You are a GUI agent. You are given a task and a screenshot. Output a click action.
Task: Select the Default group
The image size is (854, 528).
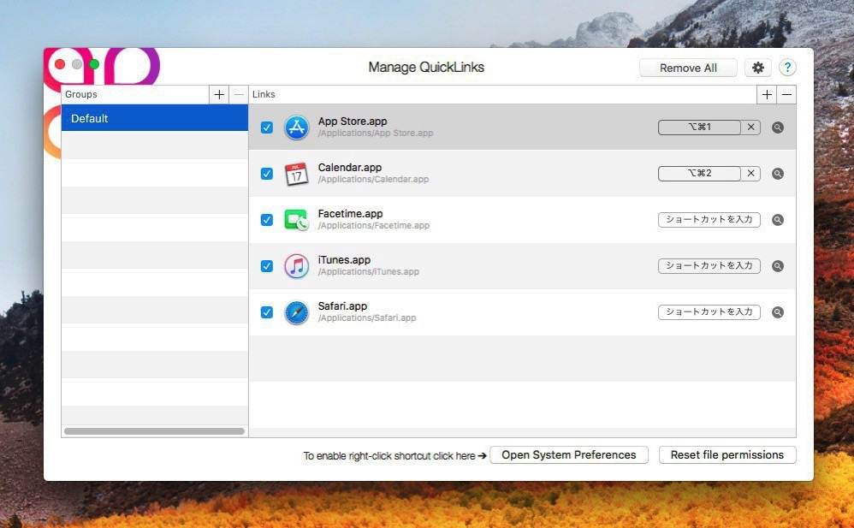point(154,118)
